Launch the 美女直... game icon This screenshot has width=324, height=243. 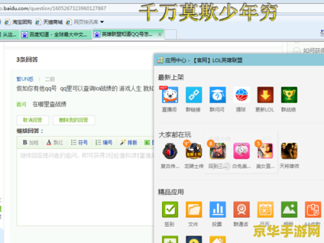(265, 151)
